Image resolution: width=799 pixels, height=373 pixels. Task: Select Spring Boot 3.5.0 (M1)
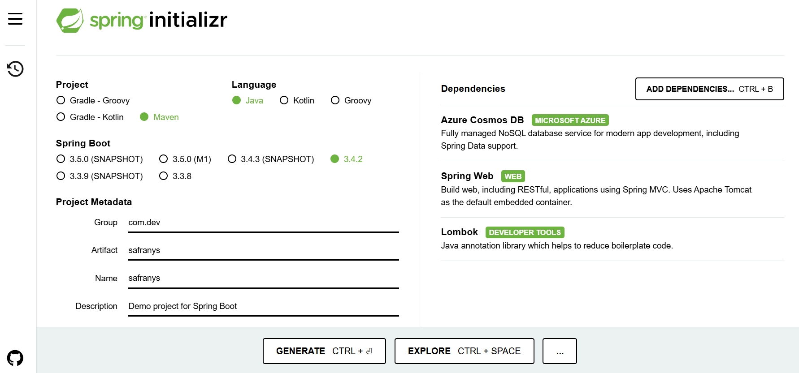point(185,159)
